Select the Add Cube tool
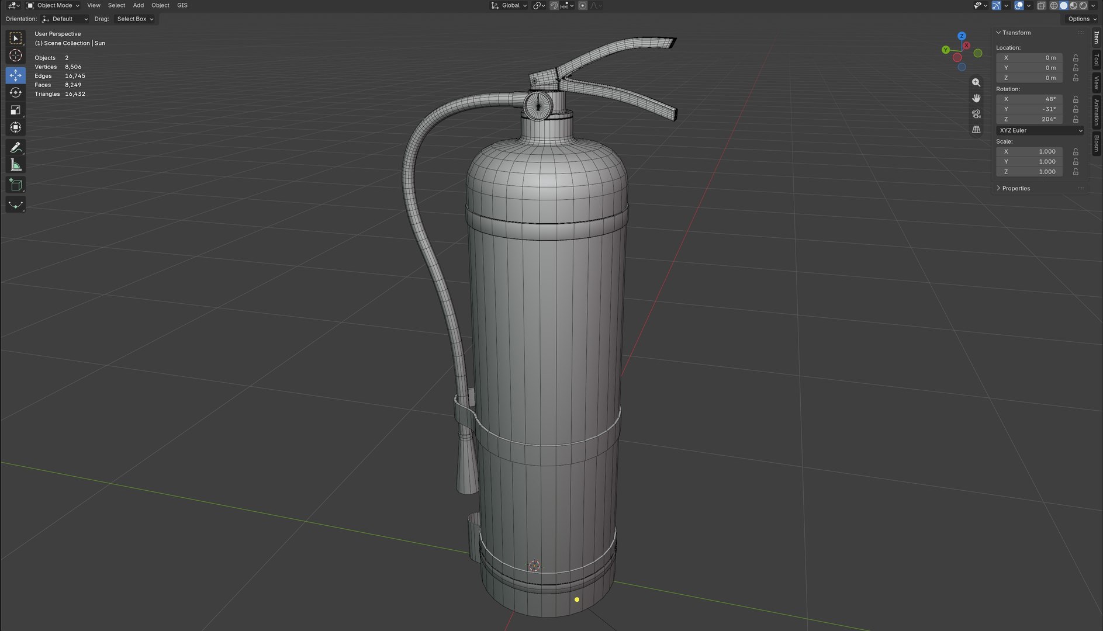 [16, 185]
